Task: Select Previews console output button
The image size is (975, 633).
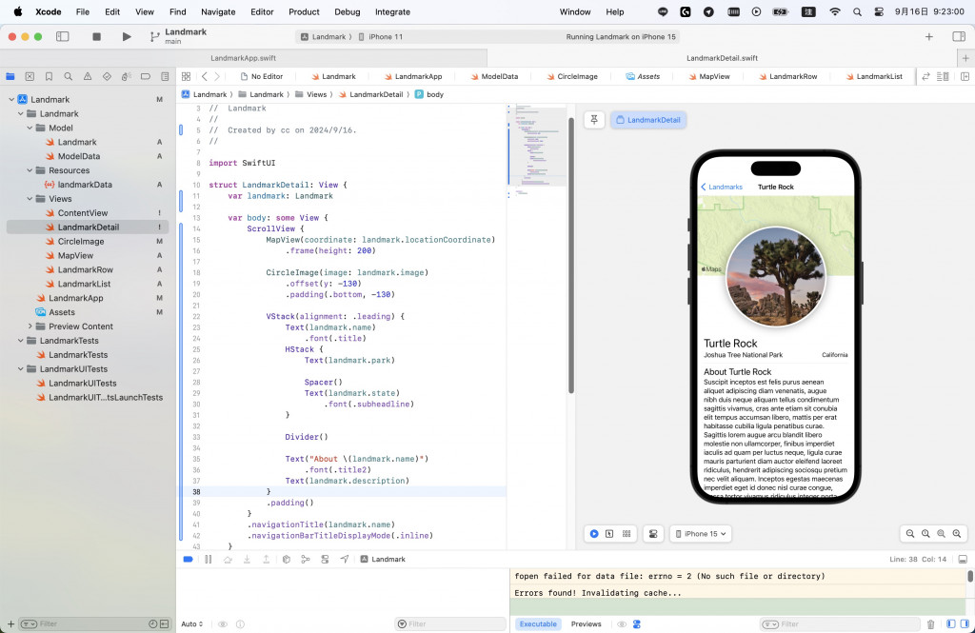Action: point(586,624)
